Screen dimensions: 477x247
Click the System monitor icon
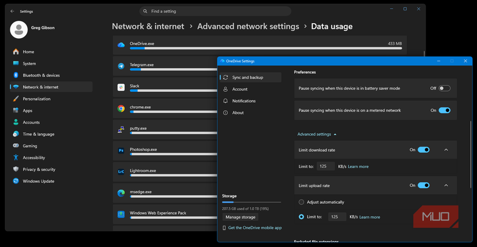coord(16,63)
